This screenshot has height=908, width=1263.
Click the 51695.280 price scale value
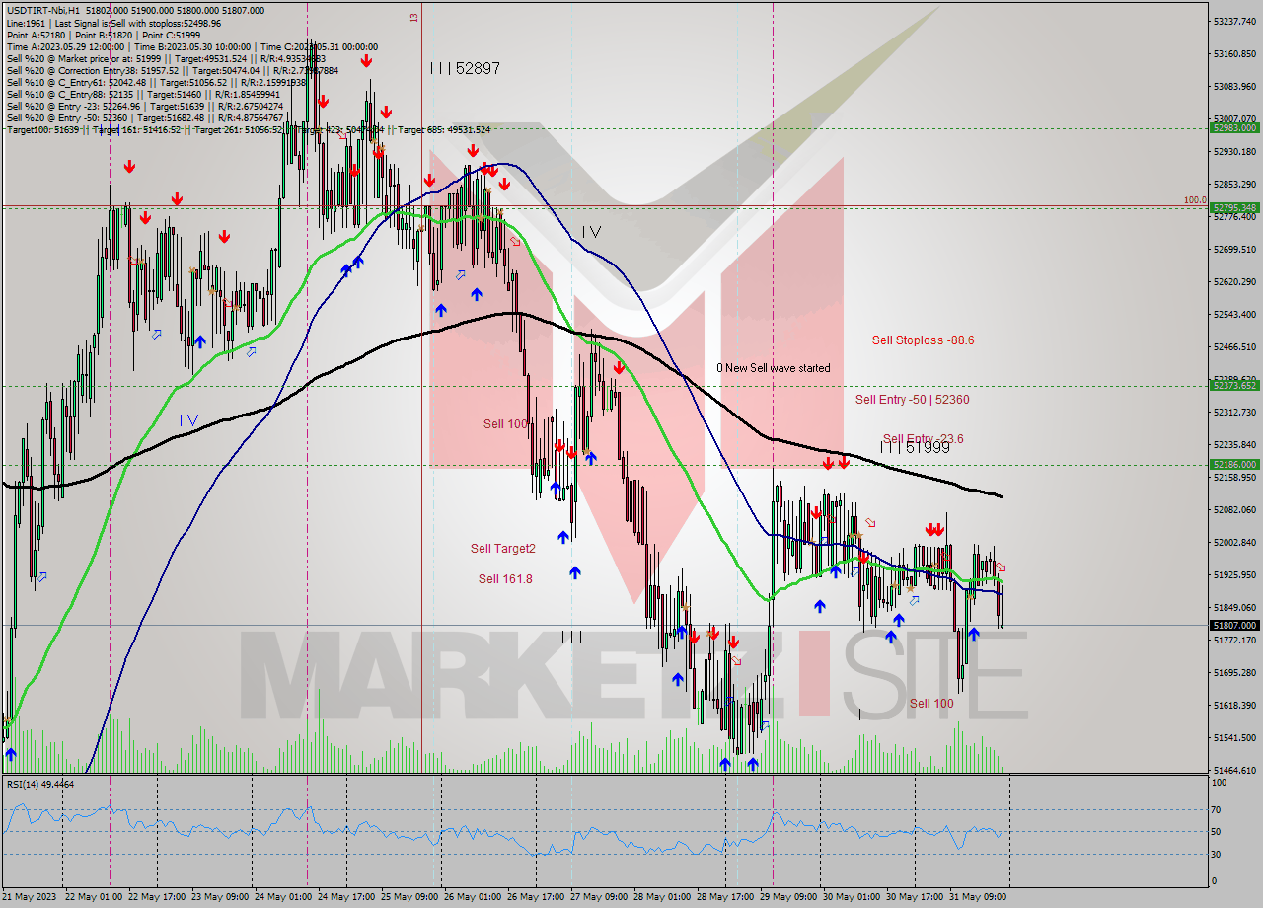click(1234, 672)
